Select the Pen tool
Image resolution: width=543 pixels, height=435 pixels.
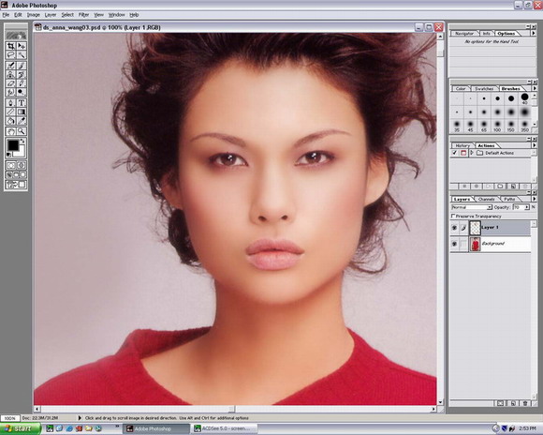point(10,103)
